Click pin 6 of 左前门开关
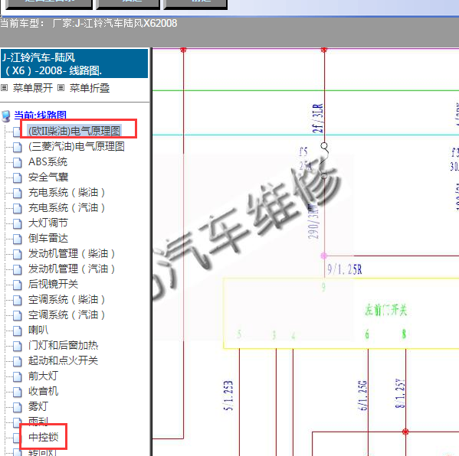This screenshot has height=456, width=459. (367, 334)
